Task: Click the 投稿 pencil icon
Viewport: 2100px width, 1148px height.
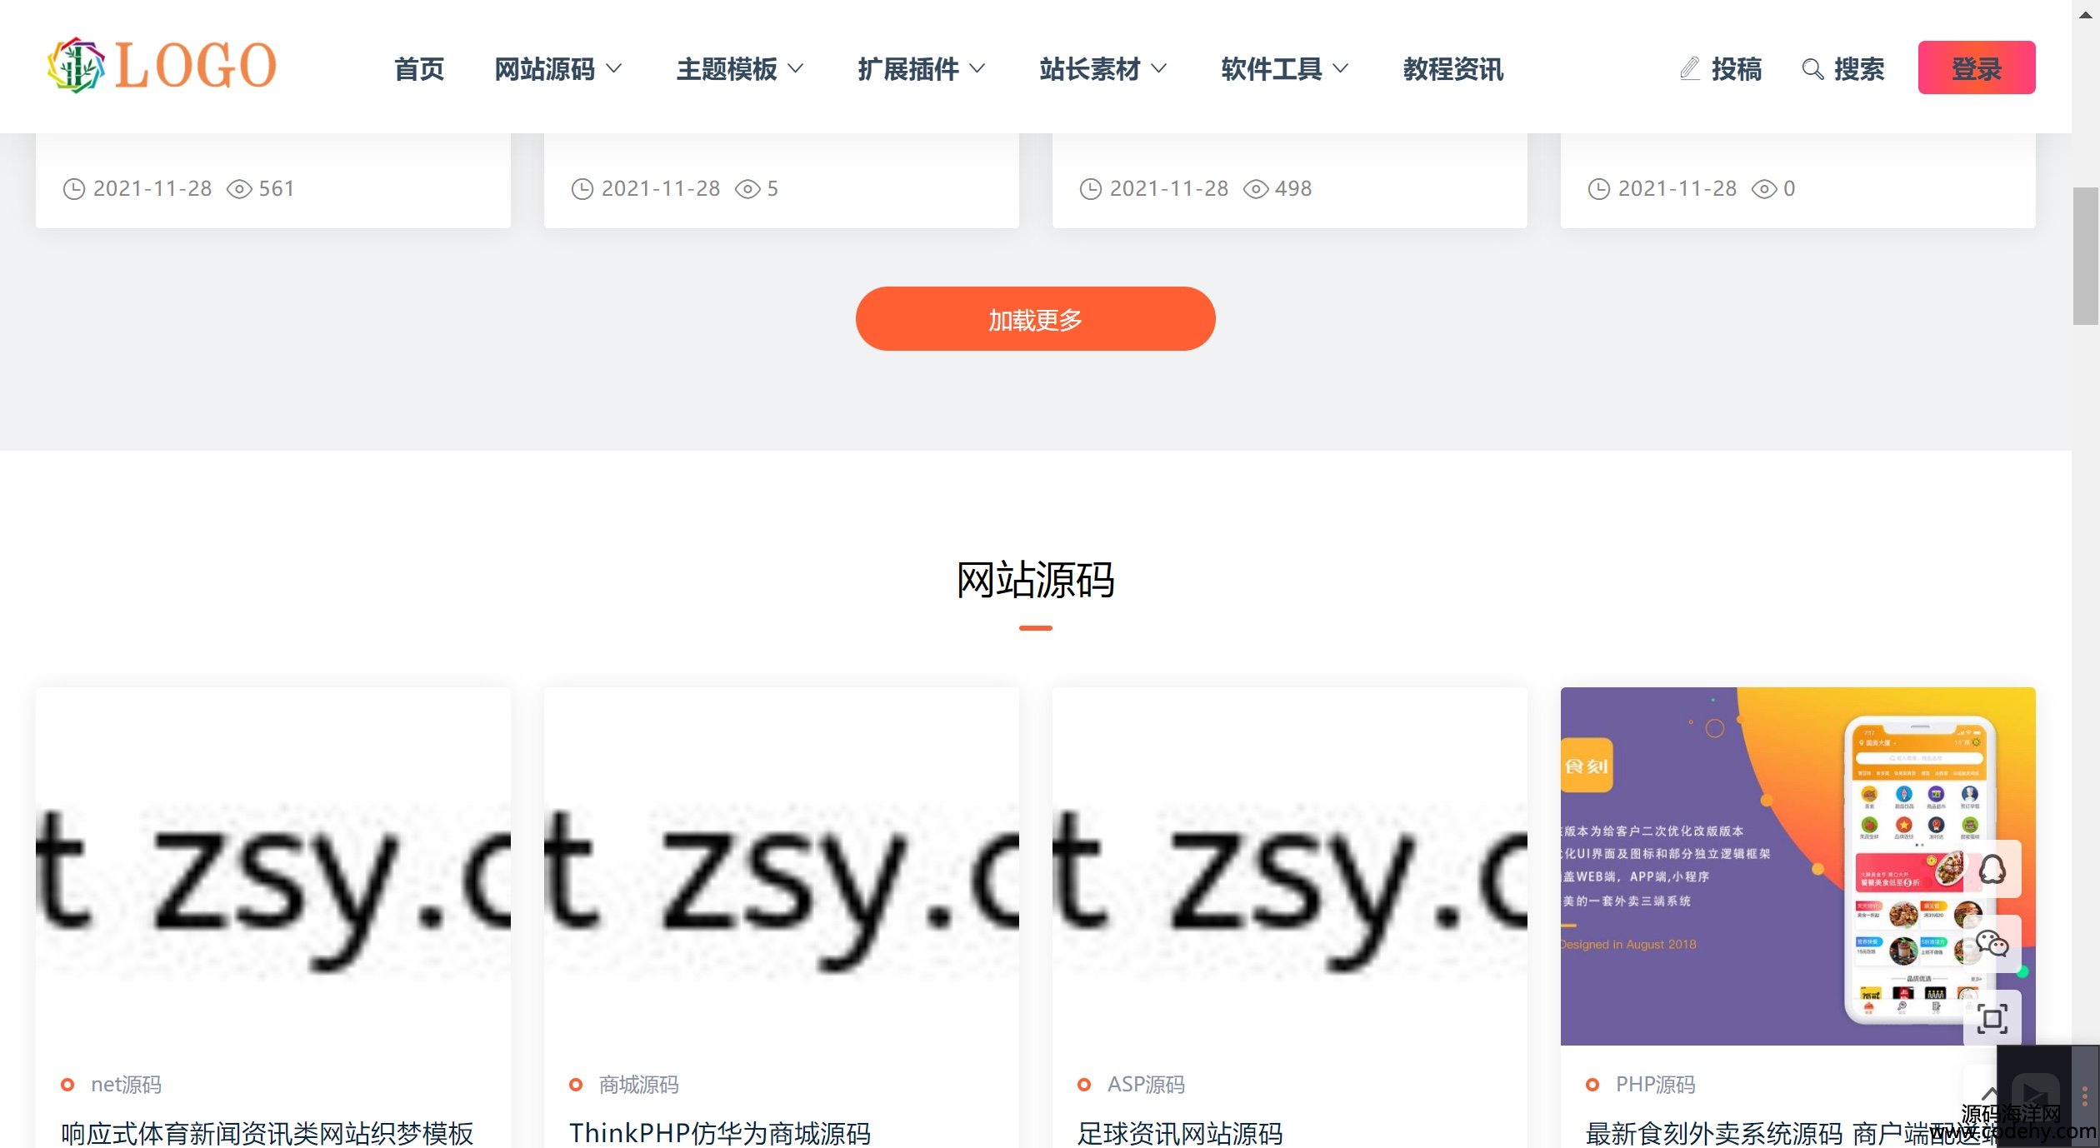Action: (x=1689, y=69)
